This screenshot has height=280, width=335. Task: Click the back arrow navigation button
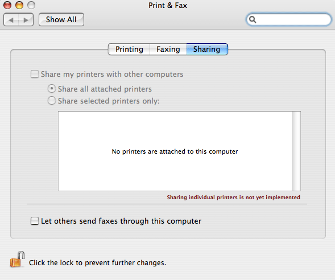11,20
